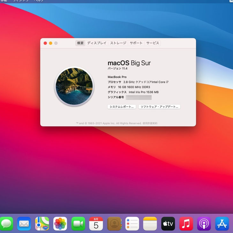The height and width of the screenshot is (233, 233).
Task: Click the ソフトウェア・アップデート button
Action: point(159,107)
